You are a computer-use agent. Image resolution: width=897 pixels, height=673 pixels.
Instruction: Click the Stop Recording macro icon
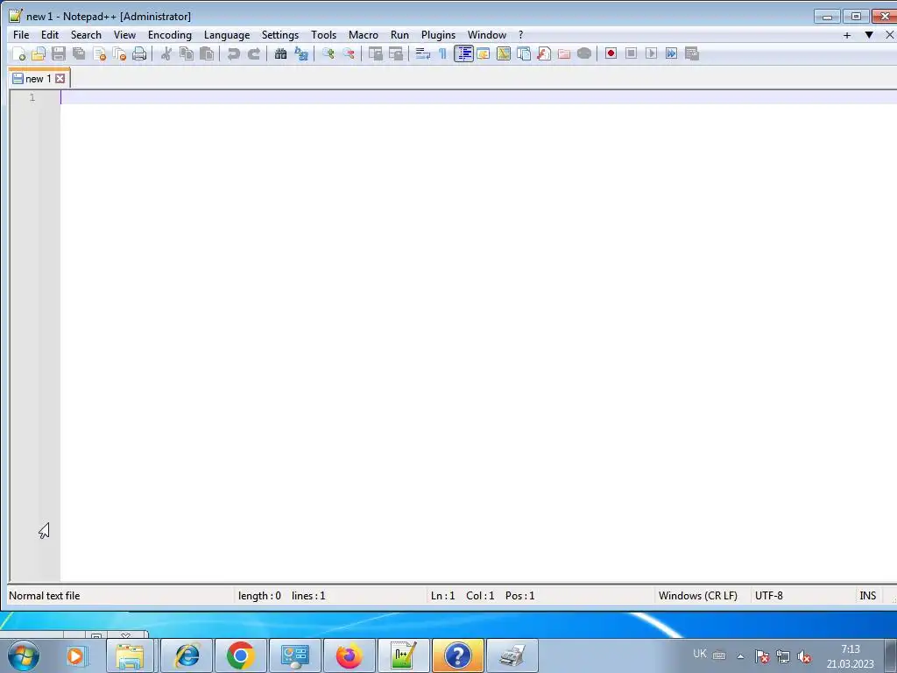coord(631,53)
